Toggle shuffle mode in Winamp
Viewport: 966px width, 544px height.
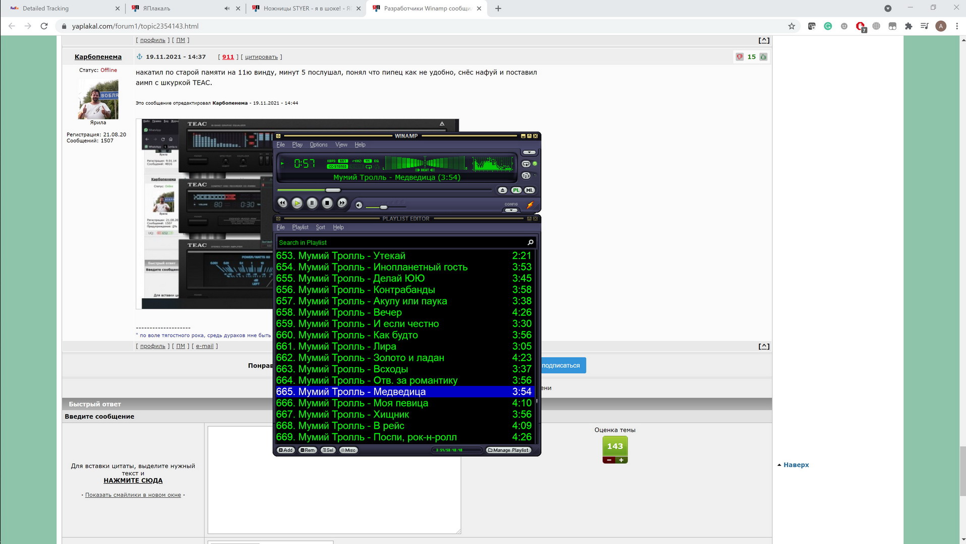(x=526, y=176)
